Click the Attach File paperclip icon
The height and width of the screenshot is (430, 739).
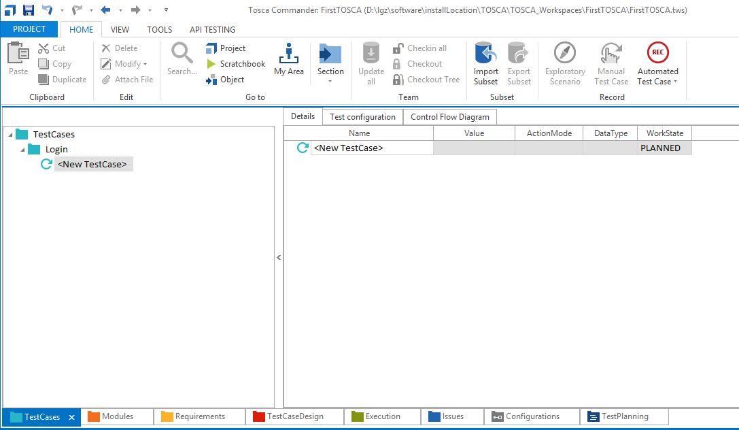pyautogui.click(x=106, y=79)
